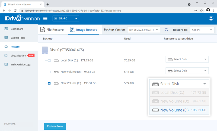The image size is (217, 131).
Task: Click the Dashboard sidebar icon
Action: coord(6,29)
